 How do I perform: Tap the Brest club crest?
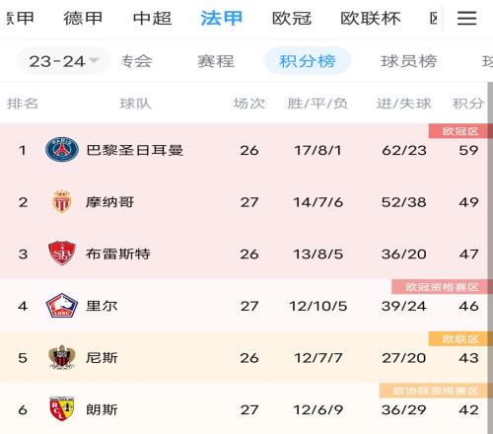coord(62,253)
